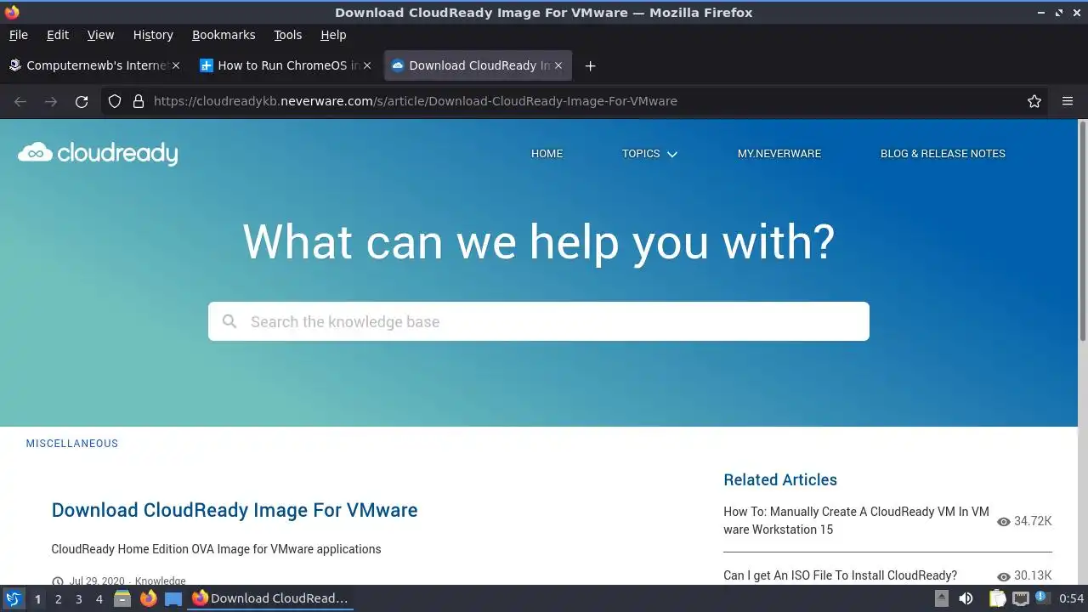Click the CloudReady logo
The image size is (1088, 612).
click(x=98, y=153)
